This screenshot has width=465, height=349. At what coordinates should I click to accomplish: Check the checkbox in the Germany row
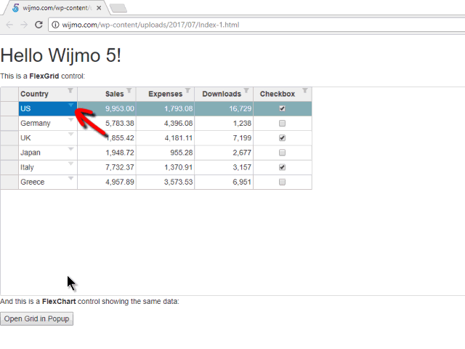point(283,124)
